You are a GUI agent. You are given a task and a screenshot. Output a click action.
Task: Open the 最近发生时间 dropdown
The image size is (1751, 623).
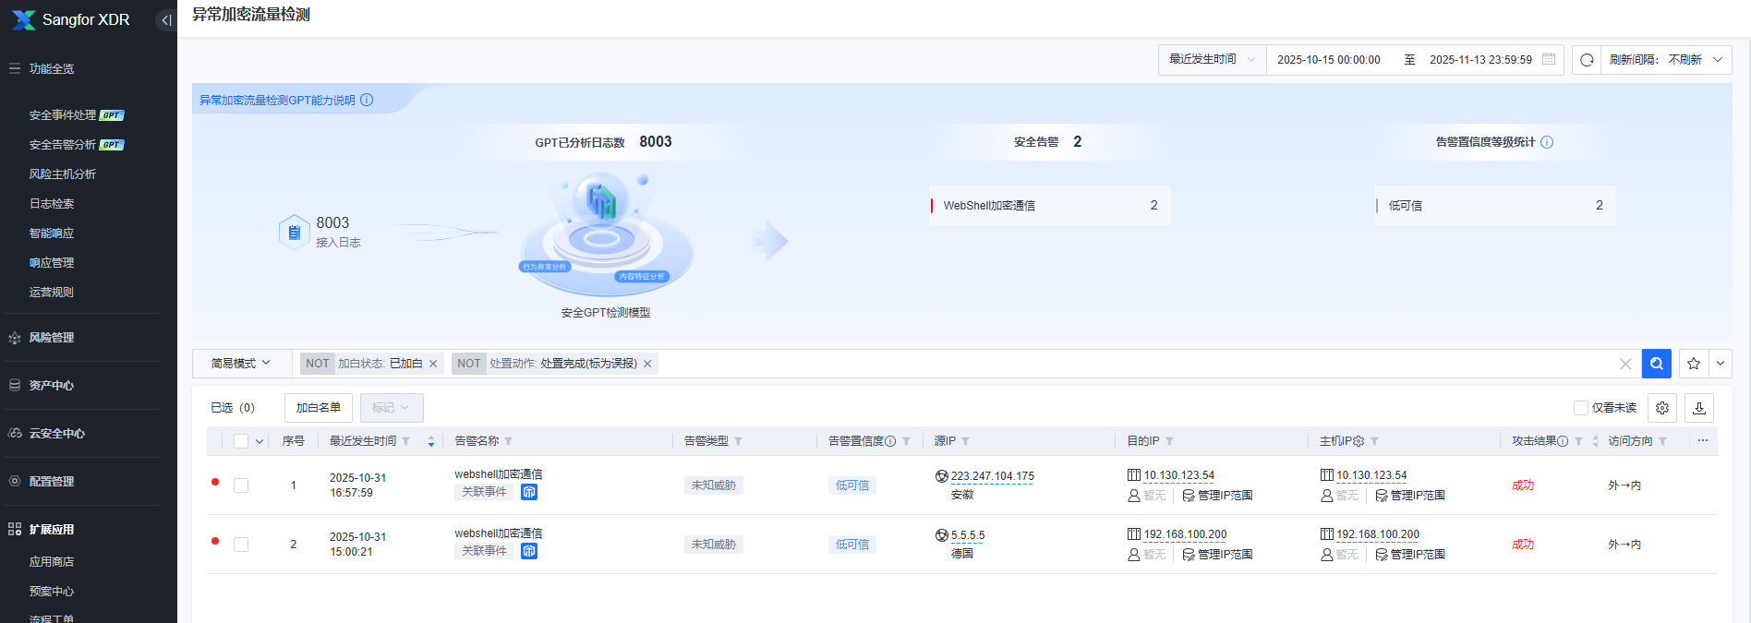coord(1212,60)
